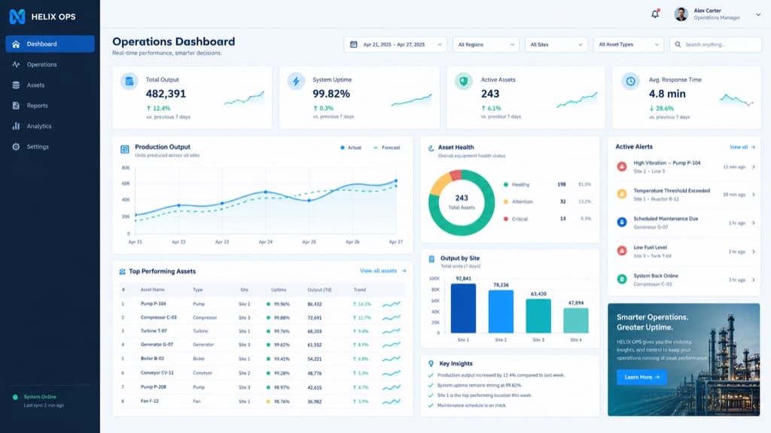This screenshot has width=771, height=433.
Task: Click View all in Active Alerts
Action: pos(742,147)
